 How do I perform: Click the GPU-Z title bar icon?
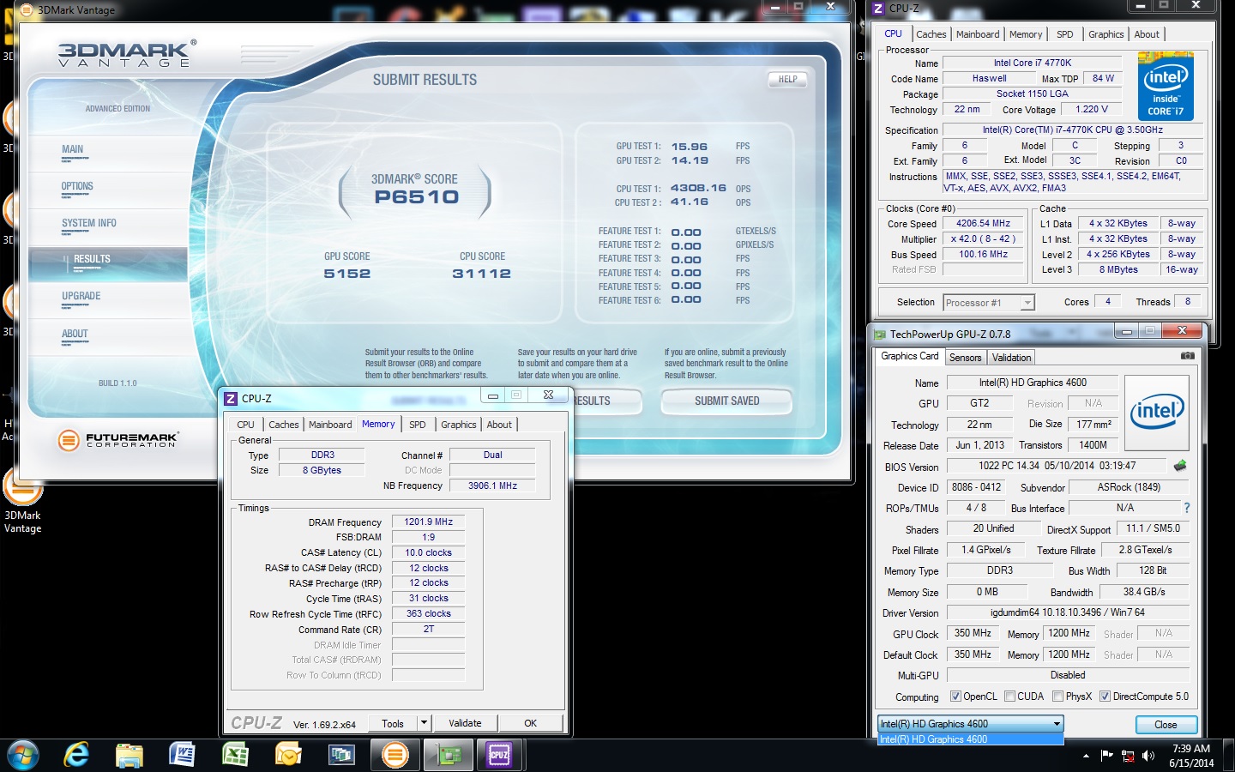click(x=879, y=335)
